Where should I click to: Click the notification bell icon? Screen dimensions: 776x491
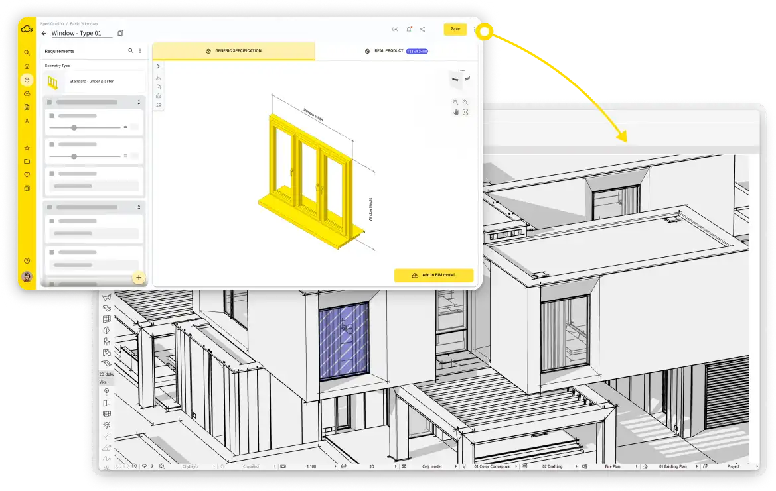[x=409, y=29]
